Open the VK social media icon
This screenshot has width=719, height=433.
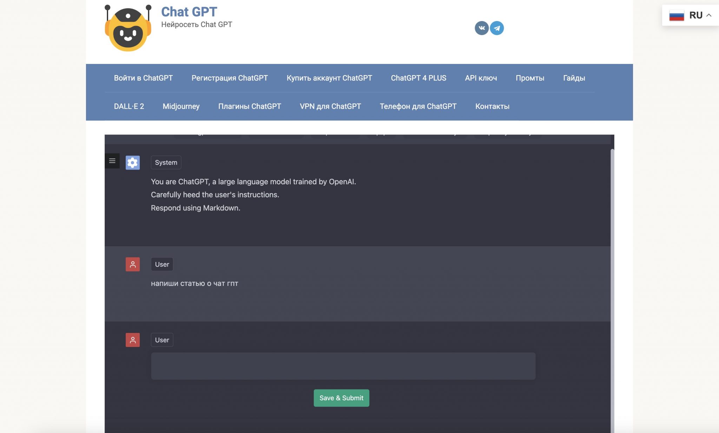(481, 28)
